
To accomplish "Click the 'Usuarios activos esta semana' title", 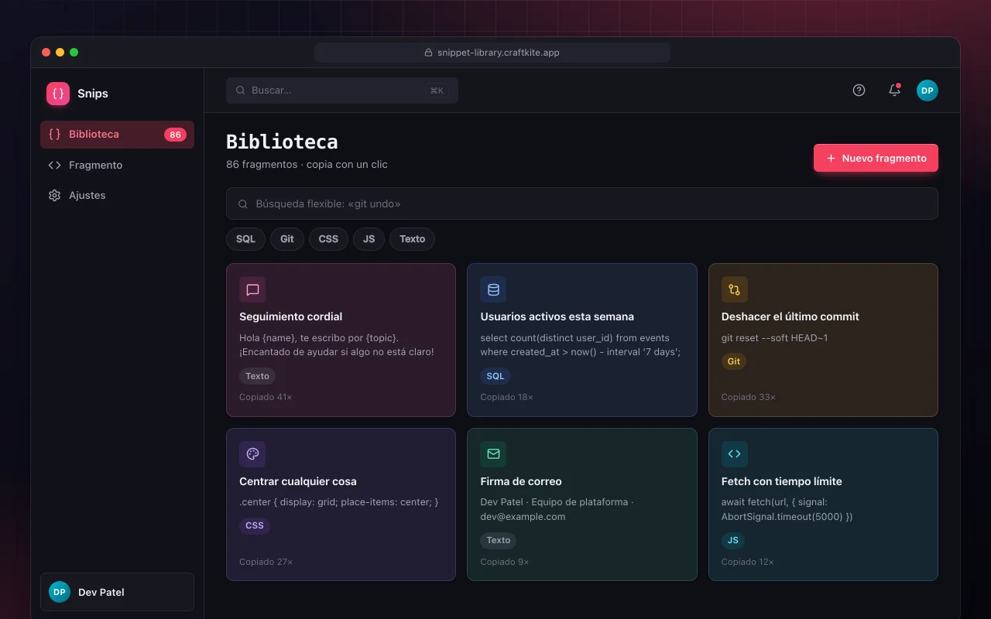I will (557, 316).
